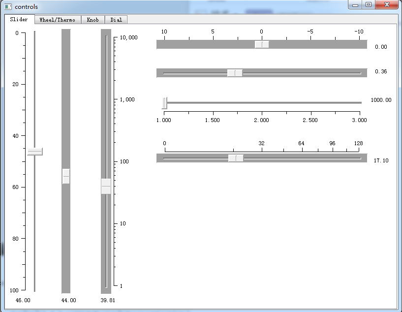Click the 17.10 slider handle

pyautogui.click(x=236, y=158)
